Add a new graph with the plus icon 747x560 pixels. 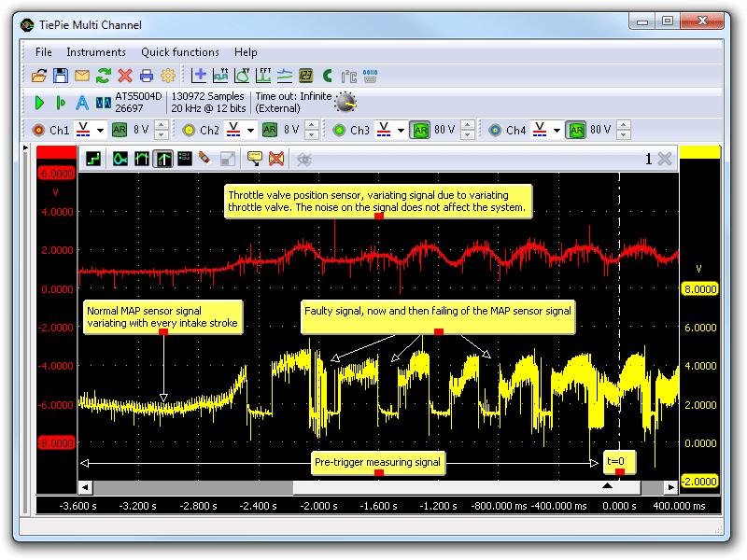199,76
